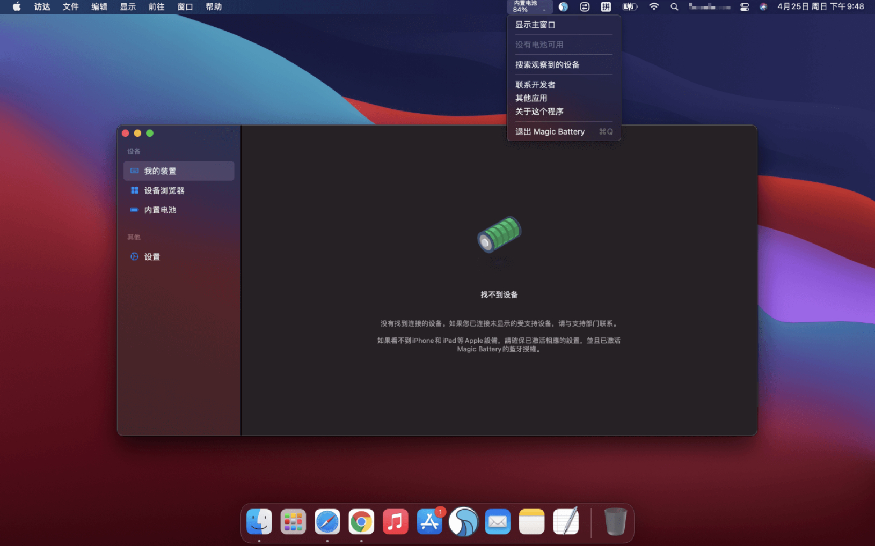Open 关于这个程序 menu item

pos(539,112)
